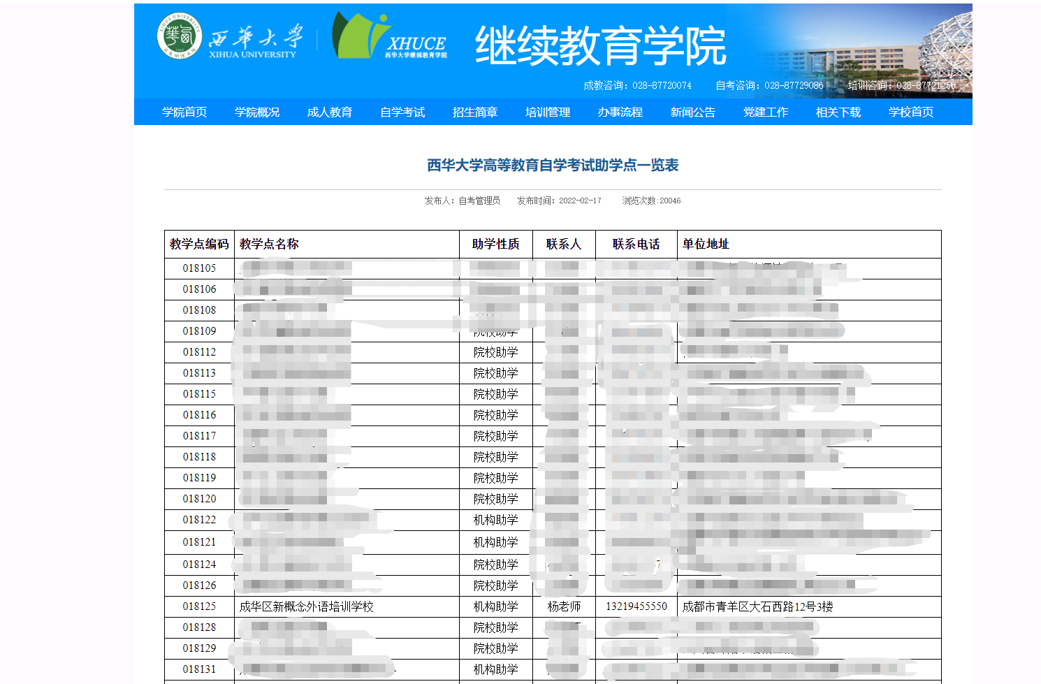Open the 新闻公告 section

point(693,112)
